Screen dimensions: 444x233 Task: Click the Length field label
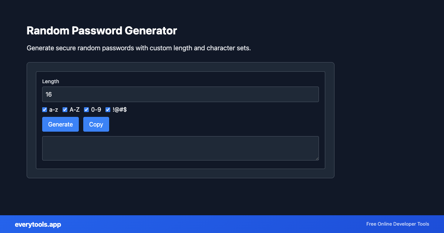click(x=51, y=81)
